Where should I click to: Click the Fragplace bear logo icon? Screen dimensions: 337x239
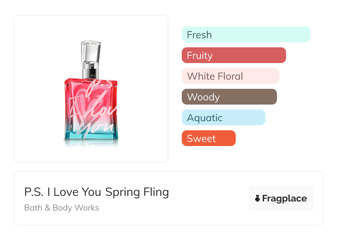pos(258,198)
